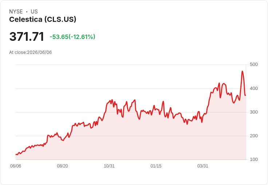Click the 100 price axis label
The height and width of the screenshot is (185, 268).
tap(254, 160)
